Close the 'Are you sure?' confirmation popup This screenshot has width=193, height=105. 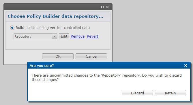pyautogui.click(x=185, y=66)
